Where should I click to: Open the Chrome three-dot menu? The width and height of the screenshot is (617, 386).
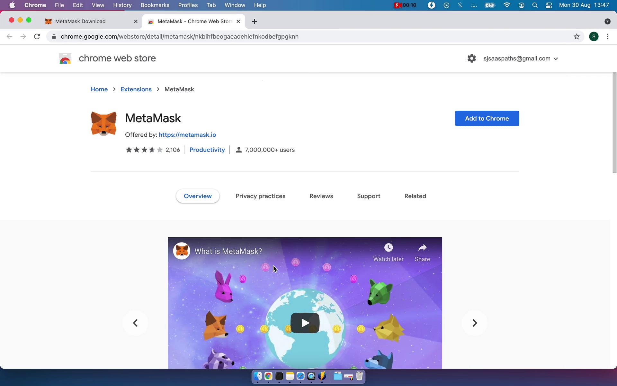607,36
